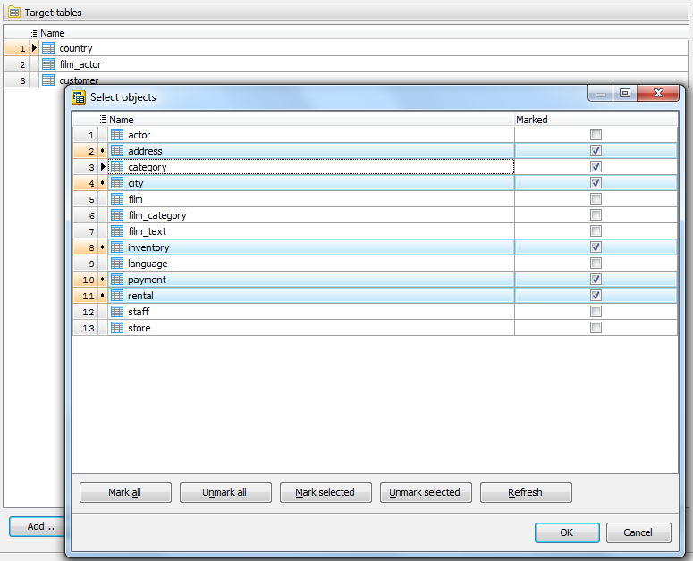Click the table icon beside film_category

coord(117,215)
